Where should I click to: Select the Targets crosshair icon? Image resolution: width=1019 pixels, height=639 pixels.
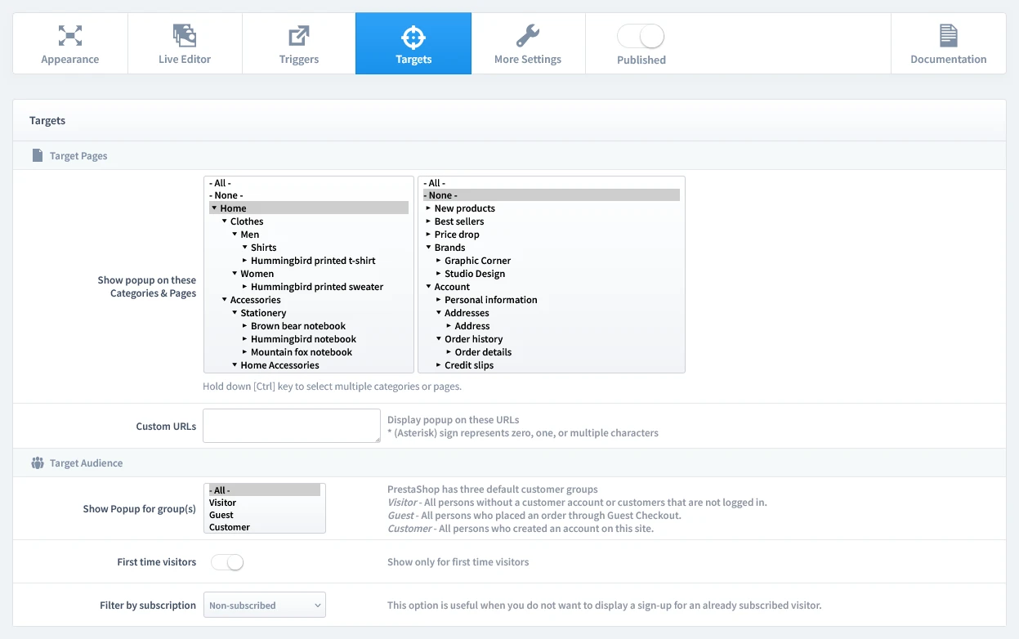[x=413, y=37]
